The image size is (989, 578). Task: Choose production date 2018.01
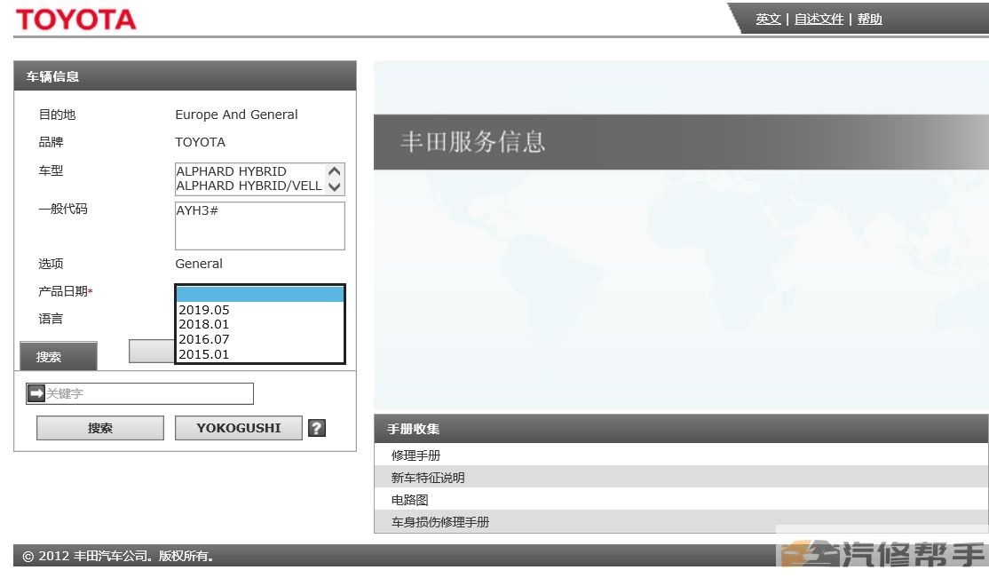(x=259, y=324)
